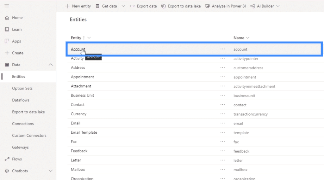Click the Analyze in Power BI icon
Viewport: 324px width, 180px height.
(x=207, y=6)
